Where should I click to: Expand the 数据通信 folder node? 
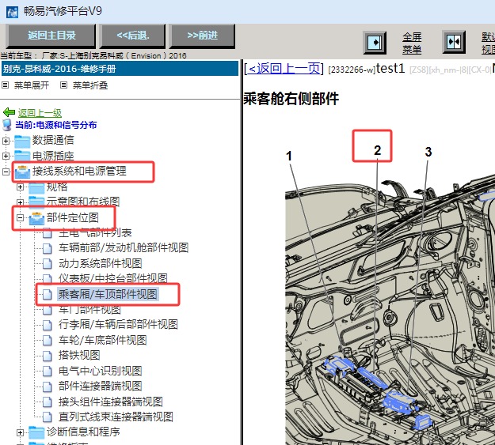6,141
